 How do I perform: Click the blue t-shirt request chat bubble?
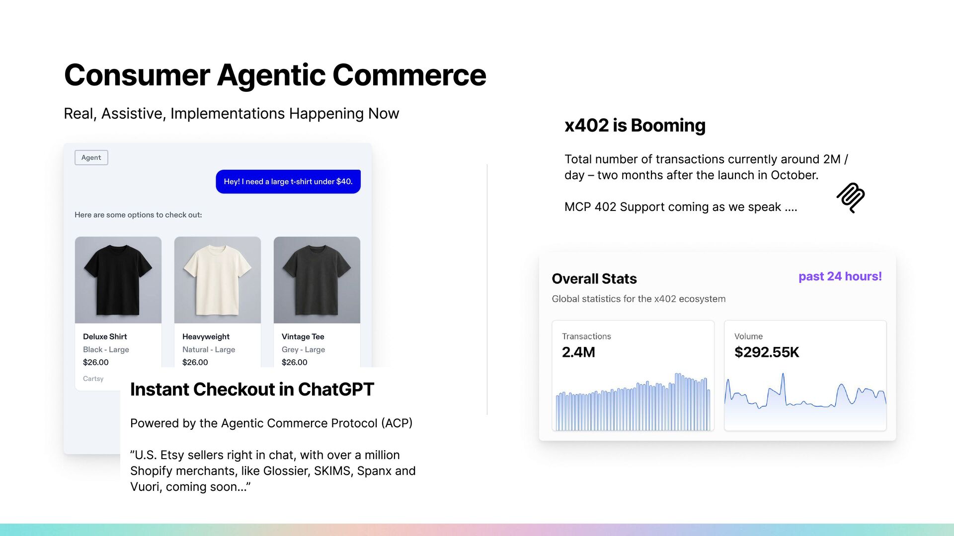(x=288, y=182)
